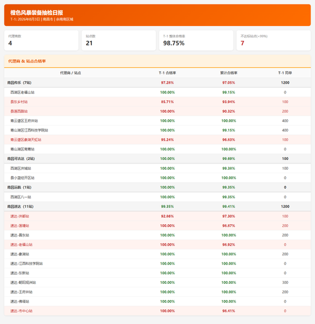Click the 85.71% T-1 rate value

click(168, 102)
